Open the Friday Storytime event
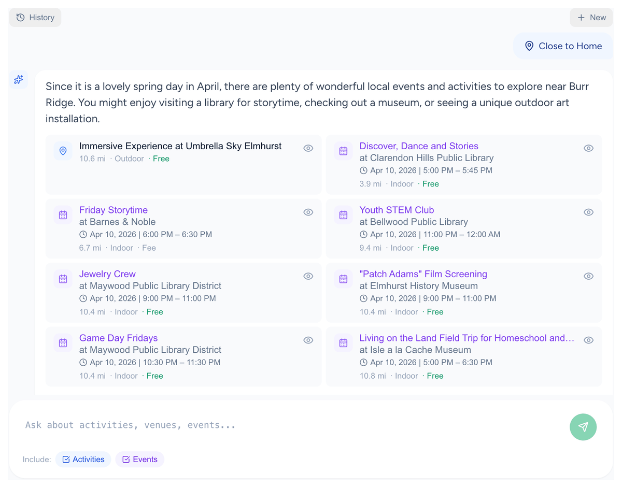The width and height of the screenshot is (622, 488). (114, 210)
